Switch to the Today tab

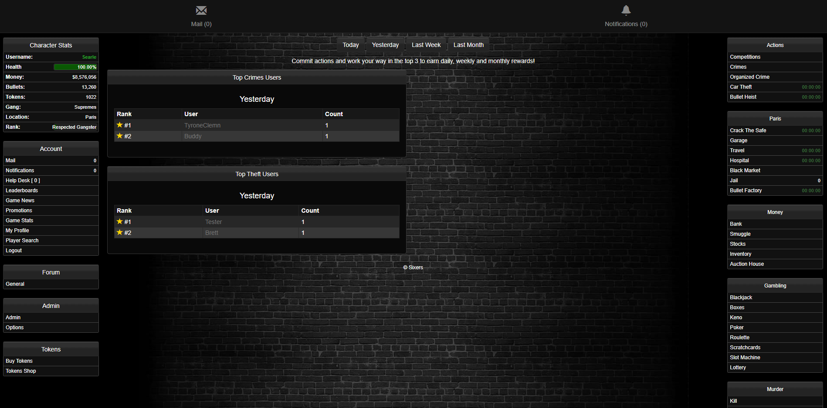click(x=350, y=45)
